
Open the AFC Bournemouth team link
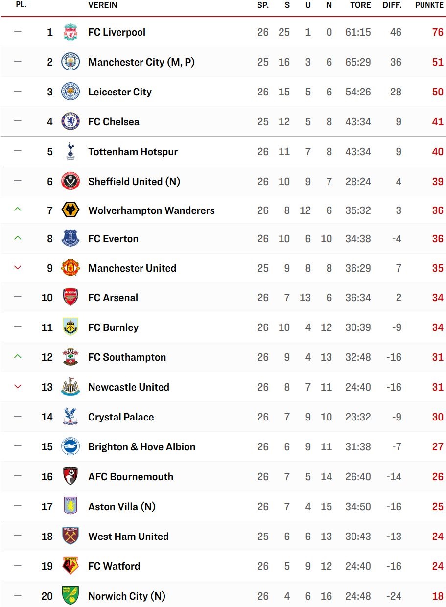131,477
